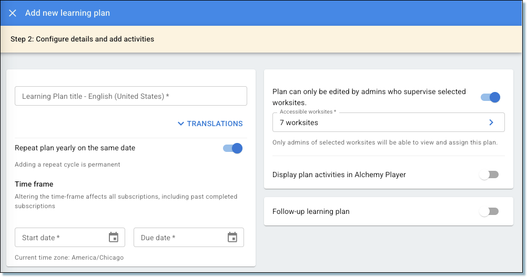Viewport: 527px width, 277px height.
Task: Click the Learning Plan title input field
Action: pos(131,96)
